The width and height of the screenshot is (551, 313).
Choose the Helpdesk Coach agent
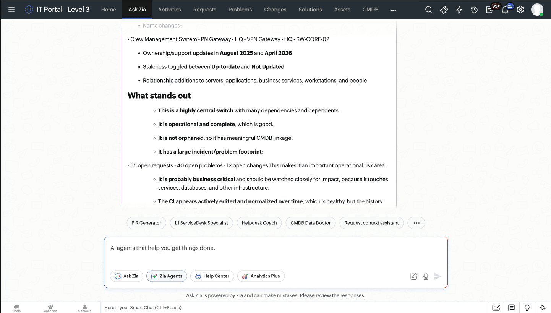pos(259,223)
